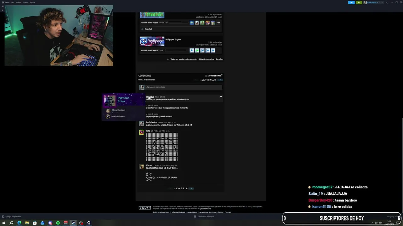Screen dimensions: 403x226
Task: Open Cookies footer link
Action: click(x=228, y=213)
